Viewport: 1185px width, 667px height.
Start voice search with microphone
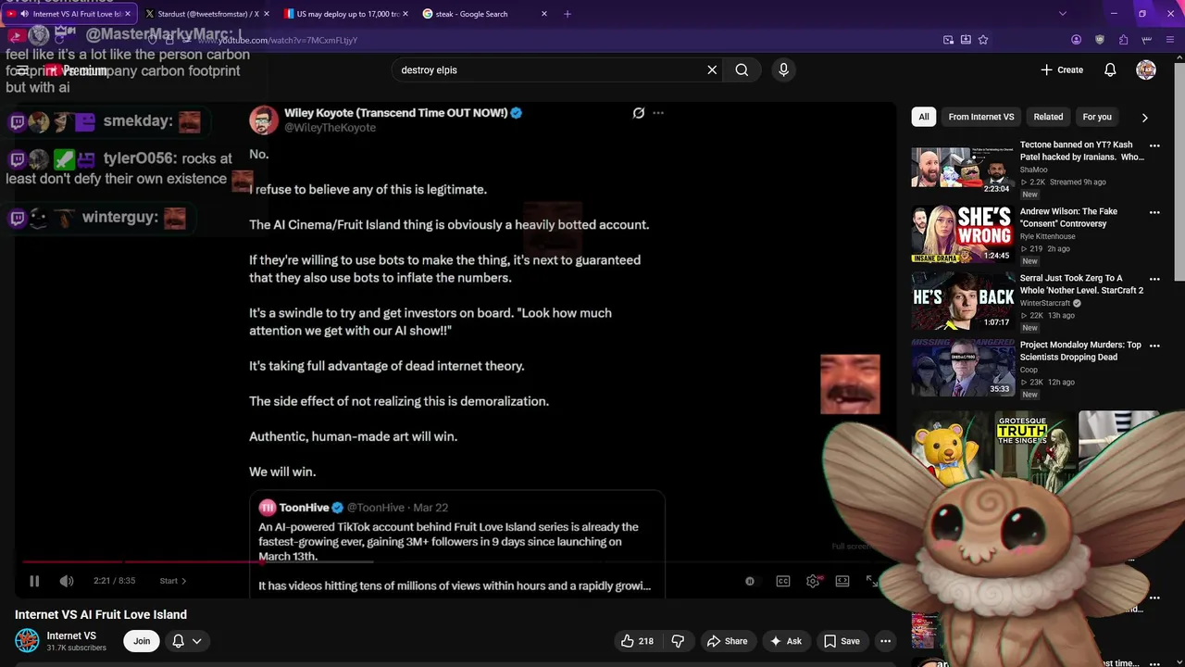pos(783,69)
